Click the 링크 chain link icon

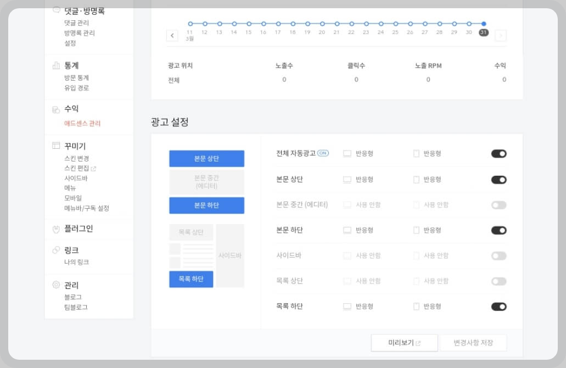coord(55,250)
